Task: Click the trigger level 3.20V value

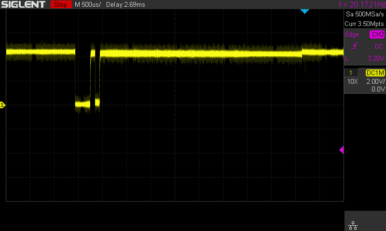Action: pos(375,58)
